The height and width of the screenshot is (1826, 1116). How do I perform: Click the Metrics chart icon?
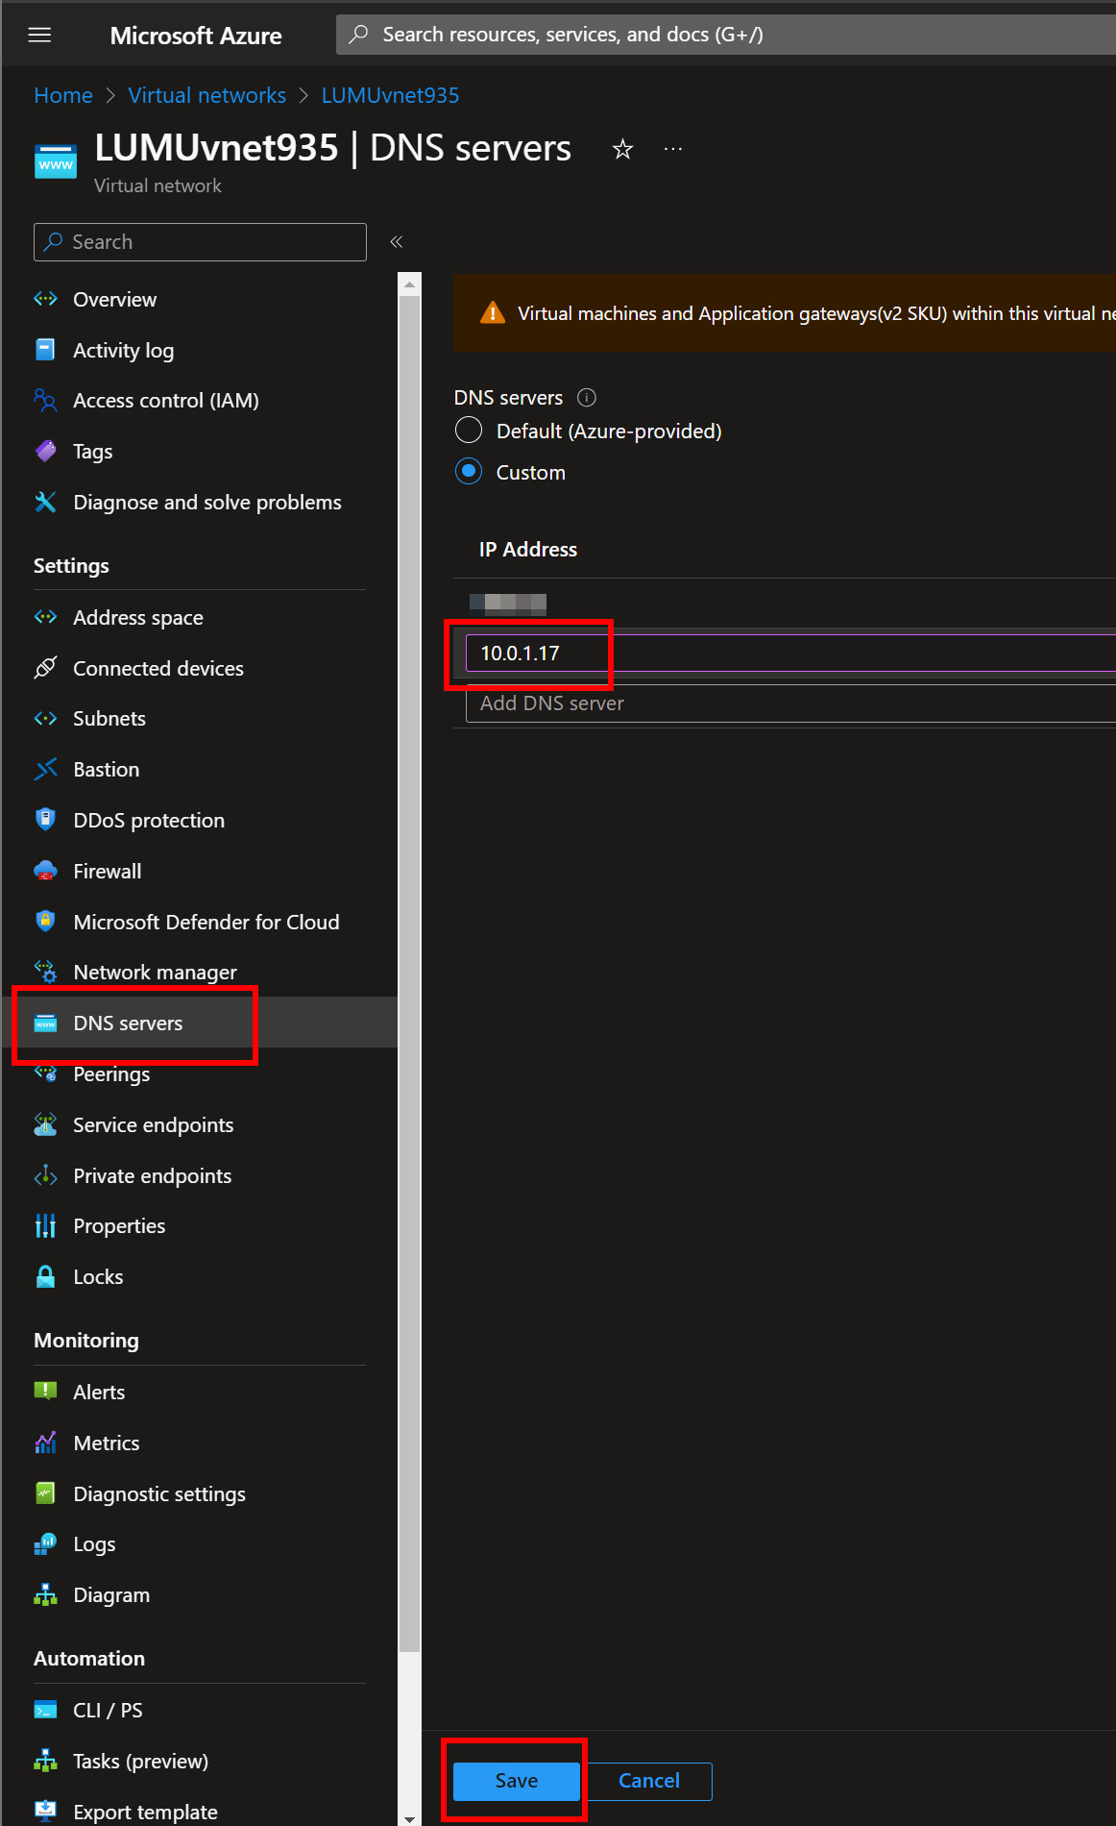tap(45, 1444)
